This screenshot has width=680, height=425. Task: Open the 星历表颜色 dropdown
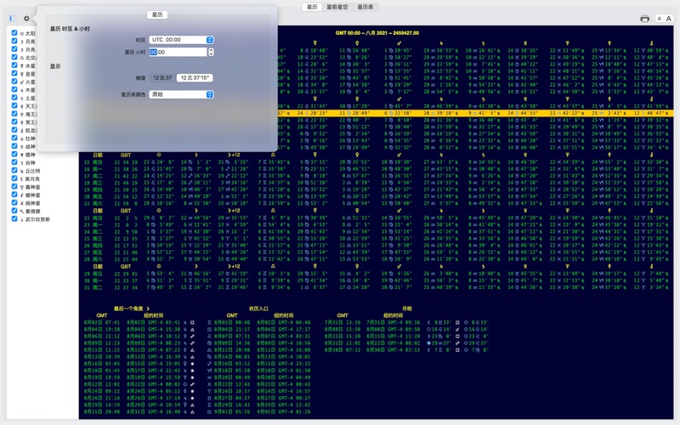point(181,94)
